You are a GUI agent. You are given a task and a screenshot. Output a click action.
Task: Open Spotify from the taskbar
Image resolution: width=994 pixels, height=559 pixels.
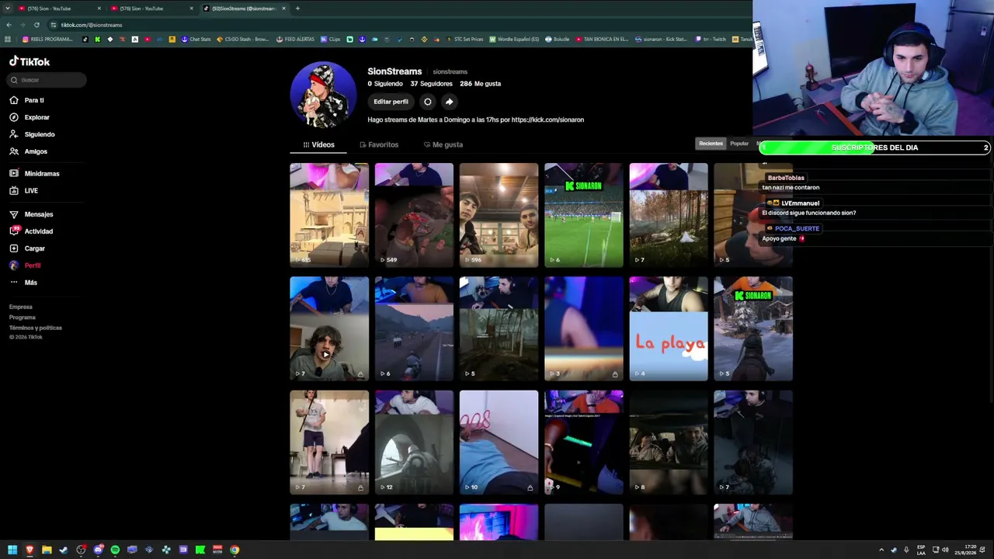(x=115, y=550)
